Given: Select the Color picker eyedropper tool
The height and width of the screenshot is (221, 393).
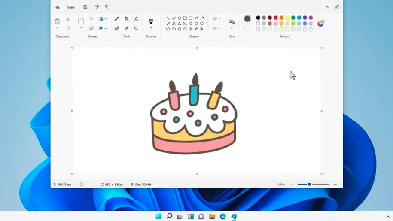Looking at the screenshot, I should (x=127, y=28).
